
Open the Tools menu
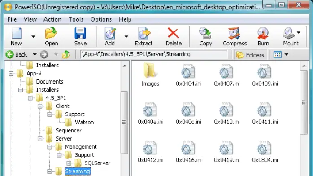76,19
